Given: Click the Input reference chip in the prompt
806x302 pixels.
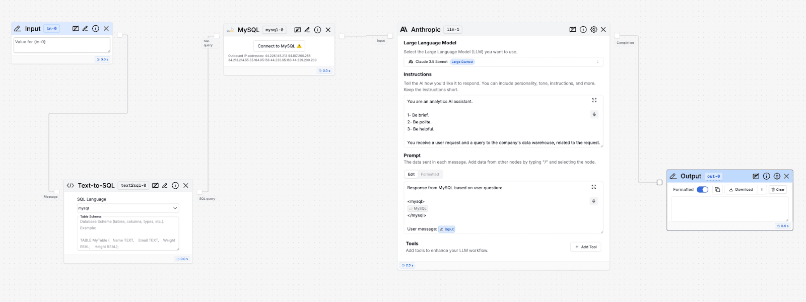Looking at the screenshot, I should pyautogui.click(x=446, y=229).
